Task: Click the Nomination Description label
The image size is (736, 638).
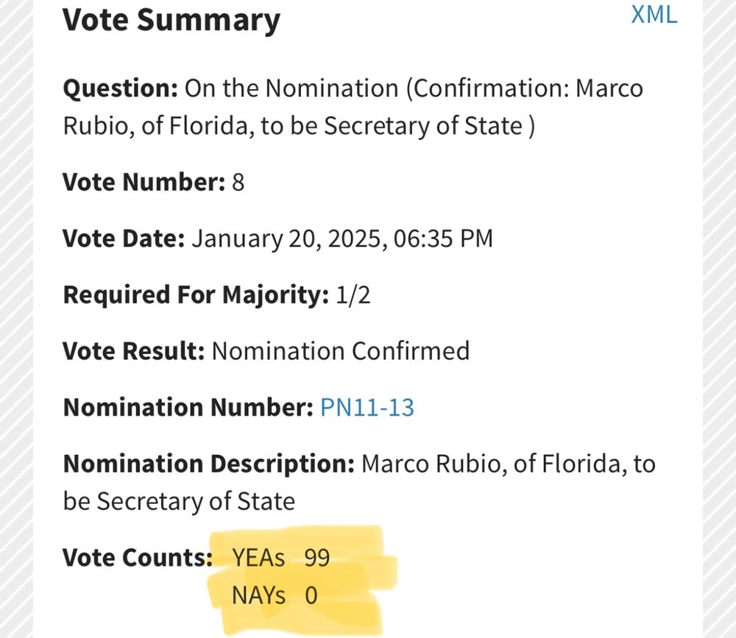Action: coord(209,464)
